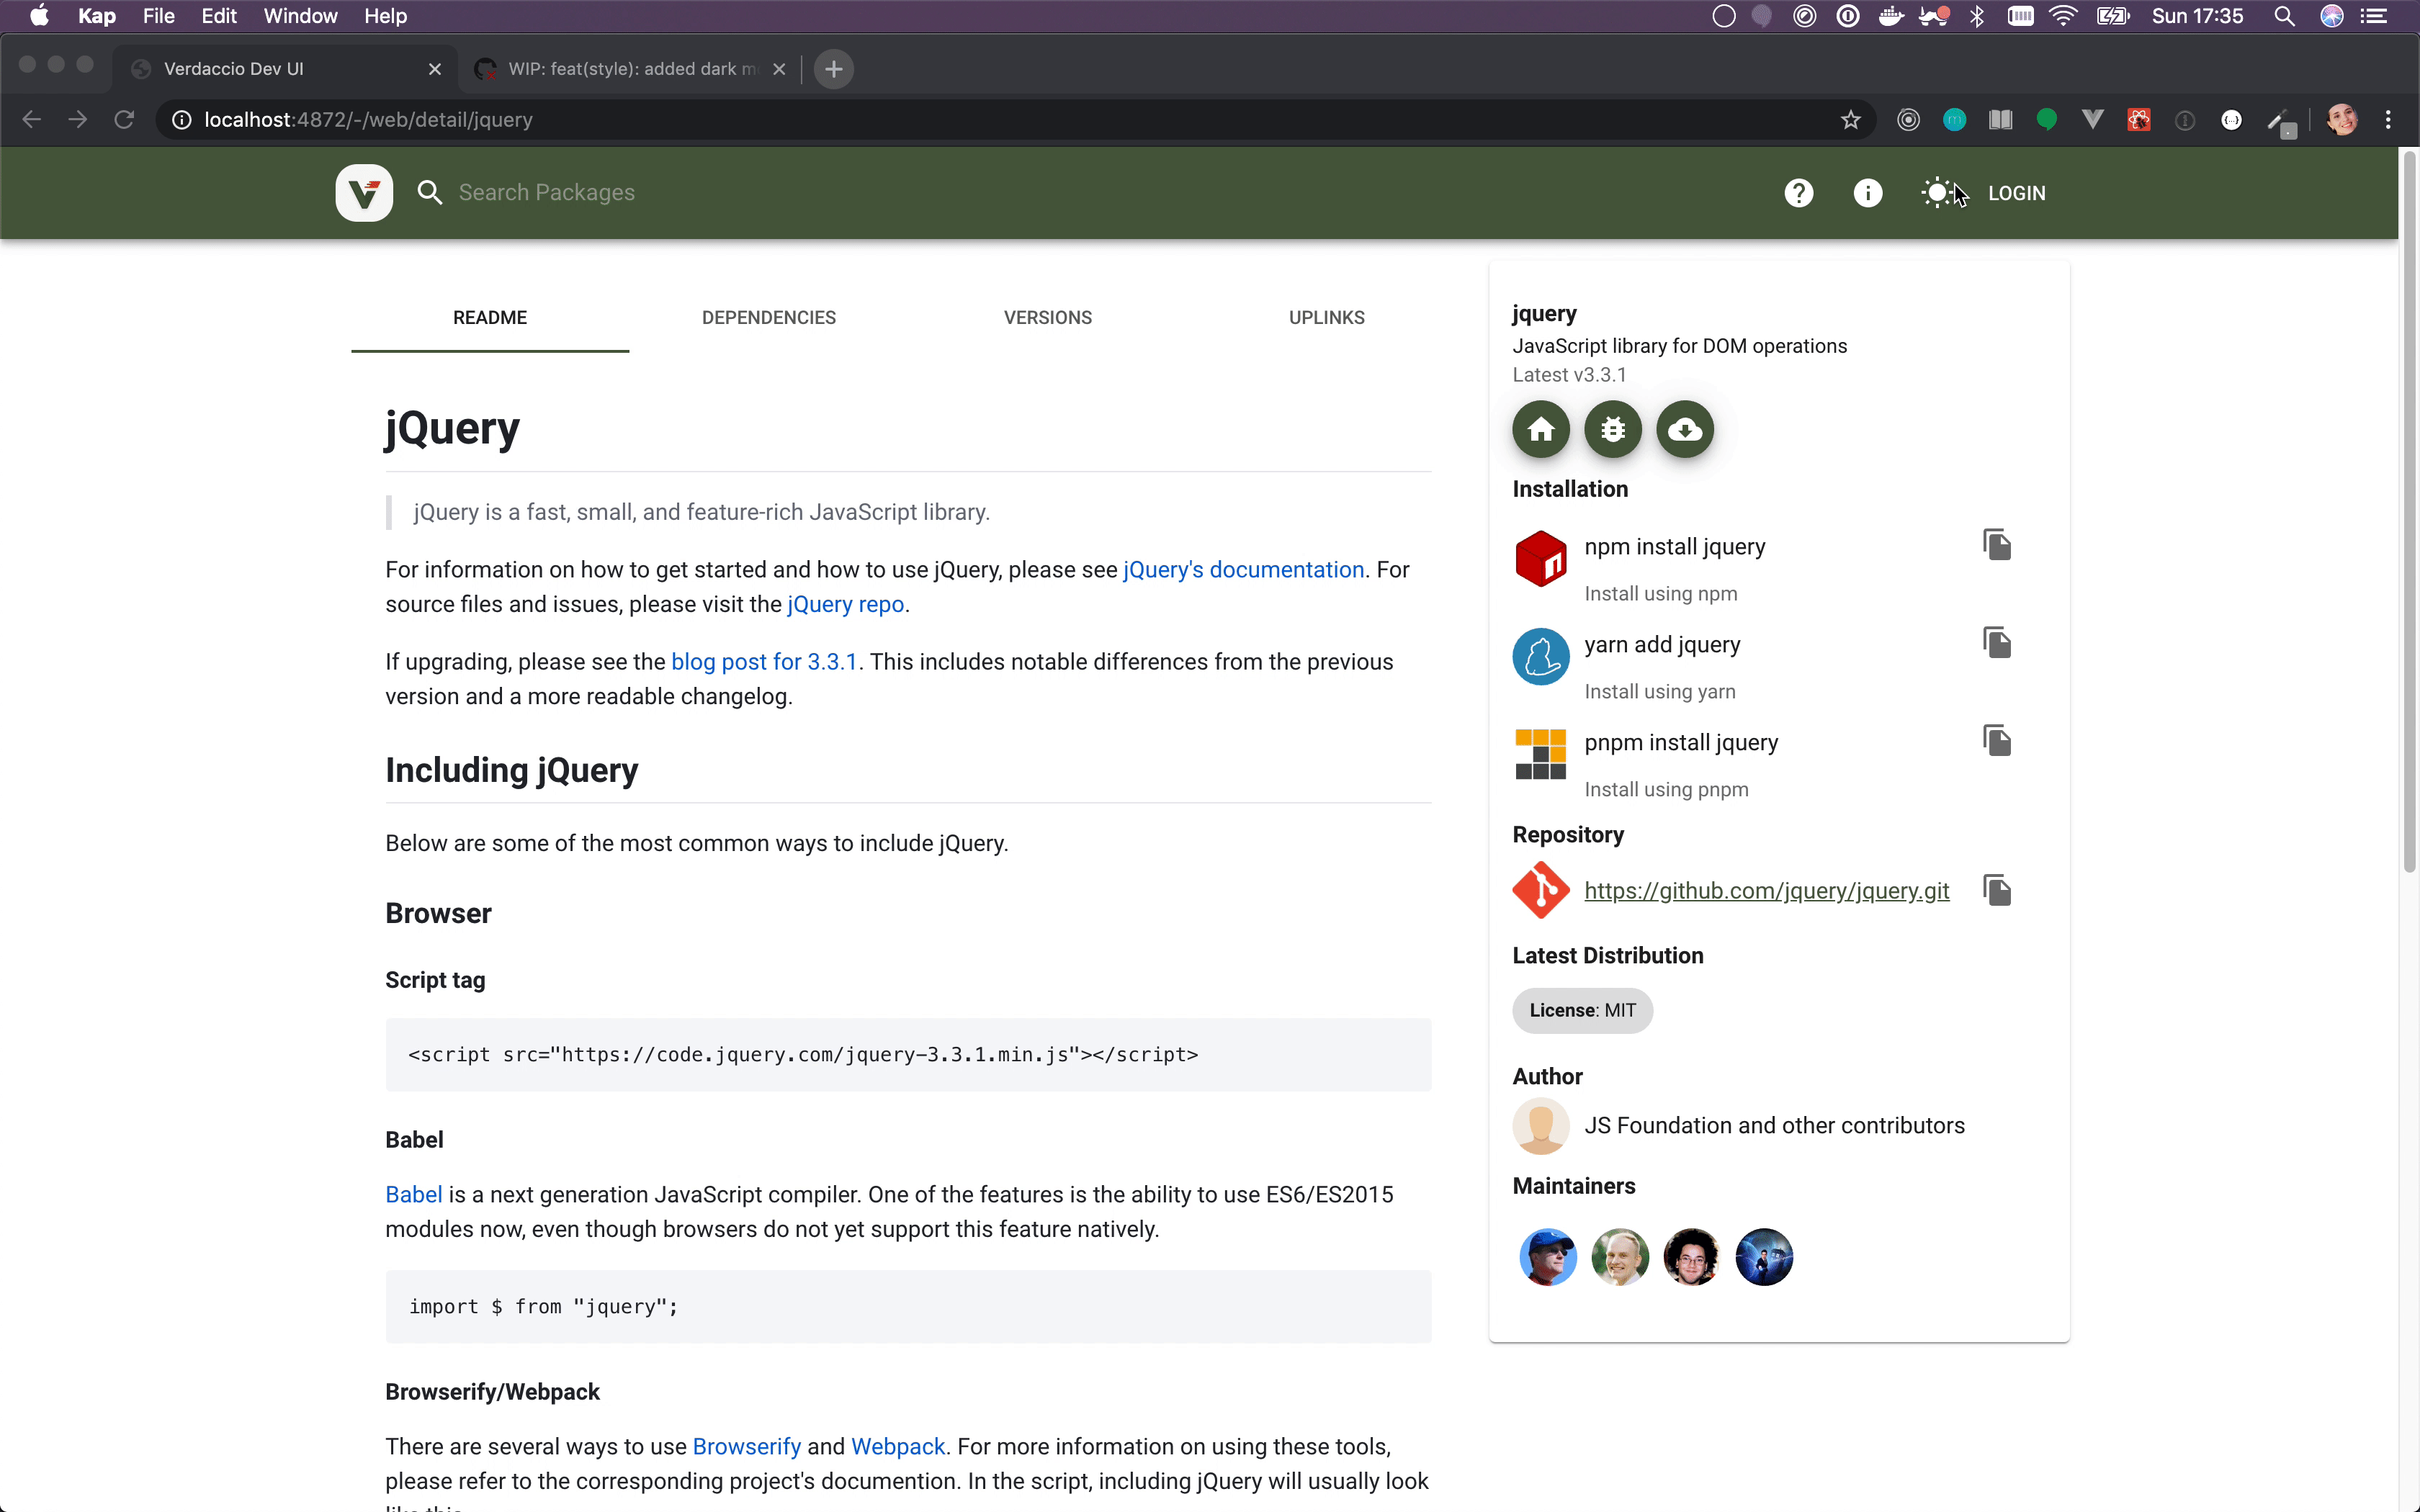2420x1512 pixels.
Task: Open jQuery's documentation link
Action: pyautogui.click(x=1243, y=570)
